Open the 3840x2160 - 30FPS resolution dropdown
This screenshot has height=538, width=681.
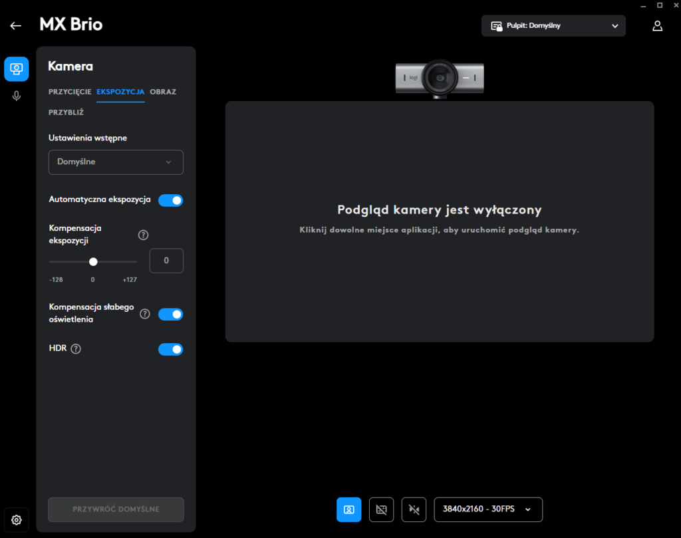click(488, 509)
